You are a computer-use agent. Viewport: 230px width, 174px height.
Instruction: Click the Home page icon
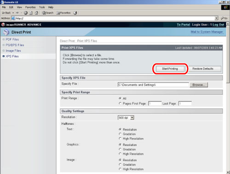tap(36, 13)
